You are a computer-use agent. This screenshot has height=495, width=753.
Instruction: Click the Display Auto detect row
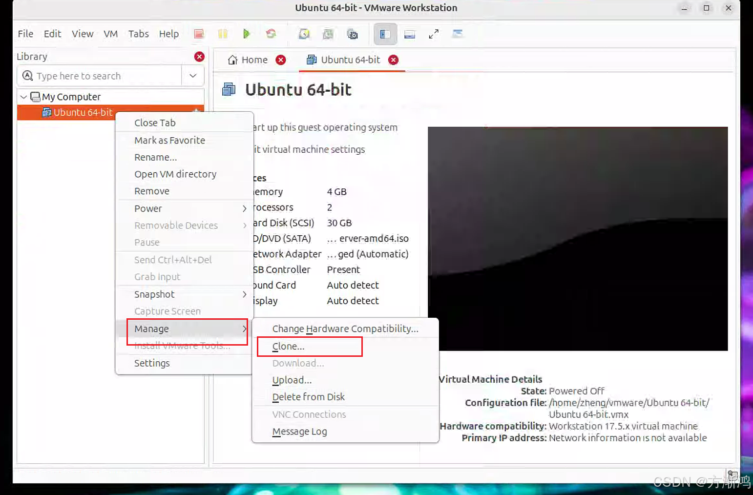pos(332,301)
